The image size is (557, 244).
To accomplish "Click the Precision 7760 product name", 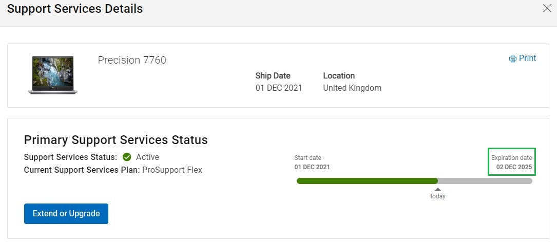I will [x=132, y=60].
